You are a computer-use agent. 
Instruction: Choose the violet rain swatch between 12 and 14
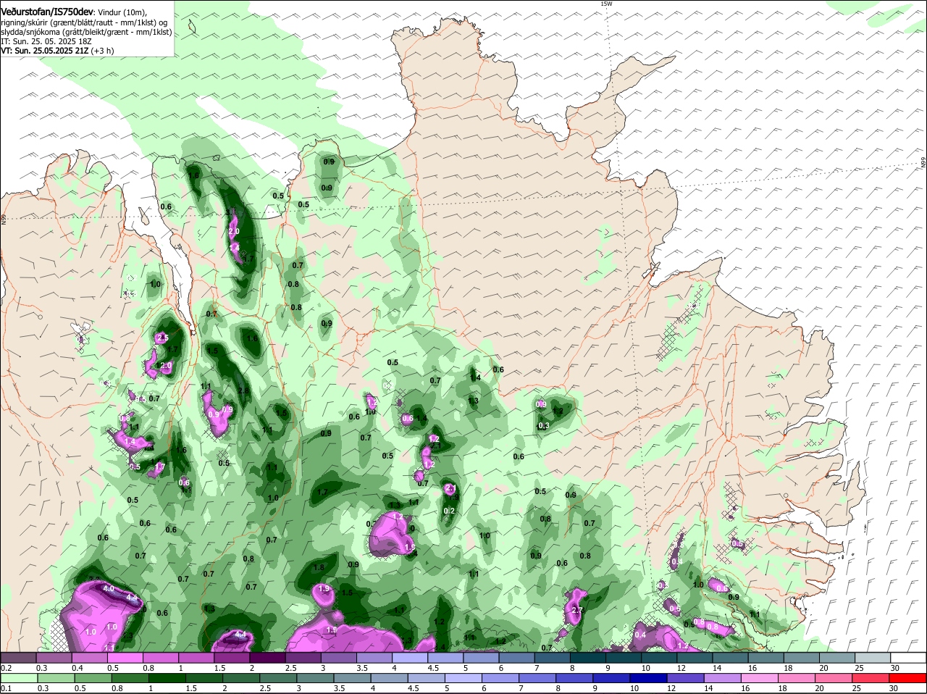pyautogui.click(x=684, y=679)
